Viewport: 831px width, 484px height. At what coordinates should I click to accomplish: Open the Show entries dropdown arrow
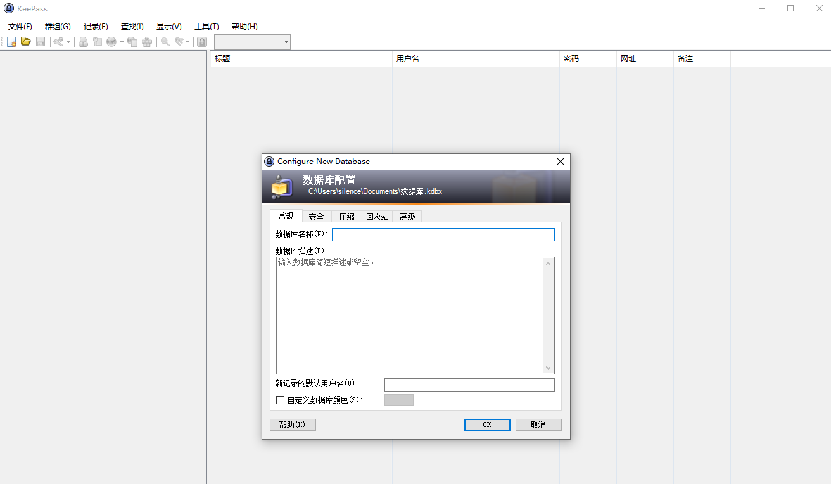coord(187,42)
